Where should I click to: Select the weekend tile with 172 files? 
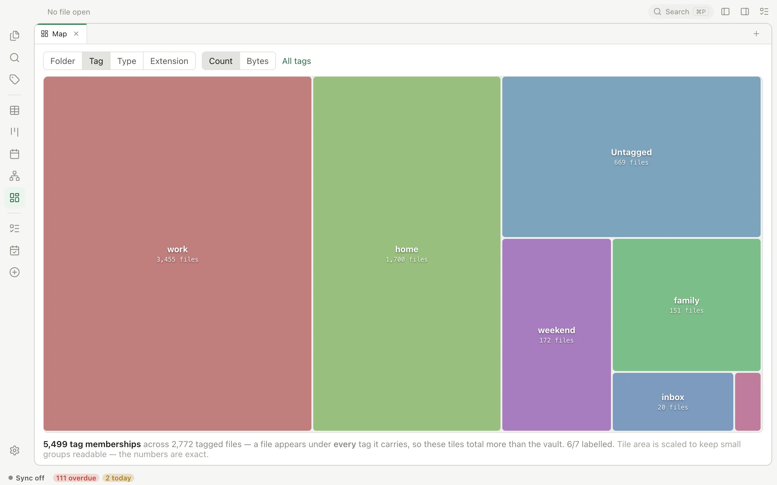pos(556,335)
